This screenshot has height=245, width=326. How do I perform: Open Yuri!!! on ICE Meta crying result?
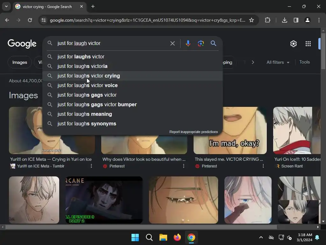click(51, 160)
